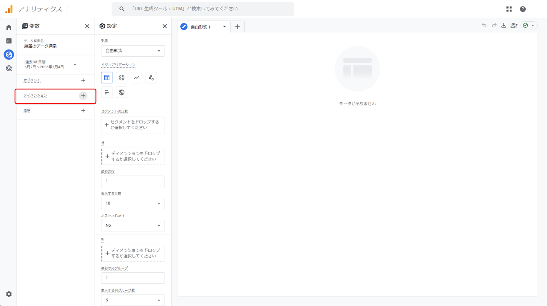
Task: Click the 最初の行 input field
Action: click(x=133, y=181)
